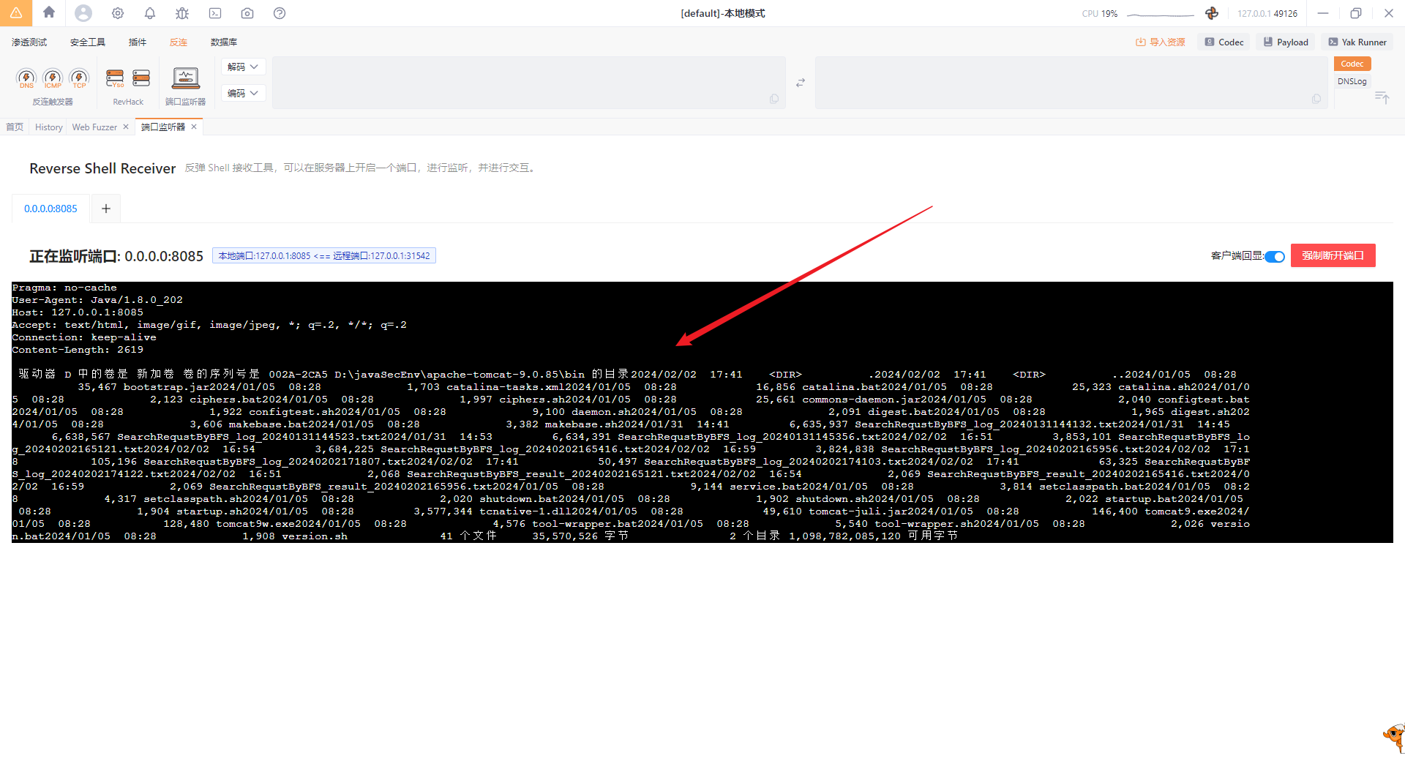This screenshot has width=1405, height=761.
Task: Copy the left codec box content
Action: pyautogui.click(x=774, y=99)
